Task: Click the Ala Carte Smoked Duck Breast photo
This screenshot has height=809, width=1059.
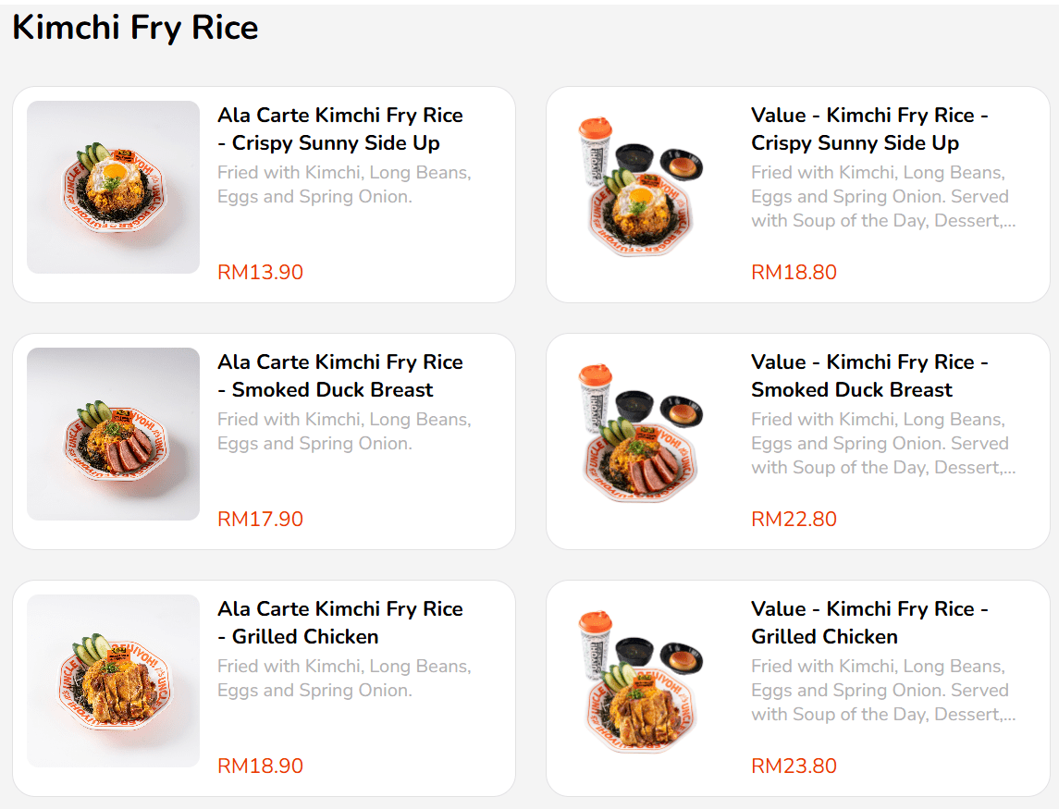Action: coord(113,434)
